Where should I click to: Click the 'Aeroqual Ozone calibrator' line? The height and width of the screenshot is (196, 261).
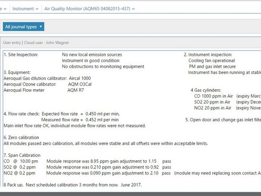click(x=48, y=84)
